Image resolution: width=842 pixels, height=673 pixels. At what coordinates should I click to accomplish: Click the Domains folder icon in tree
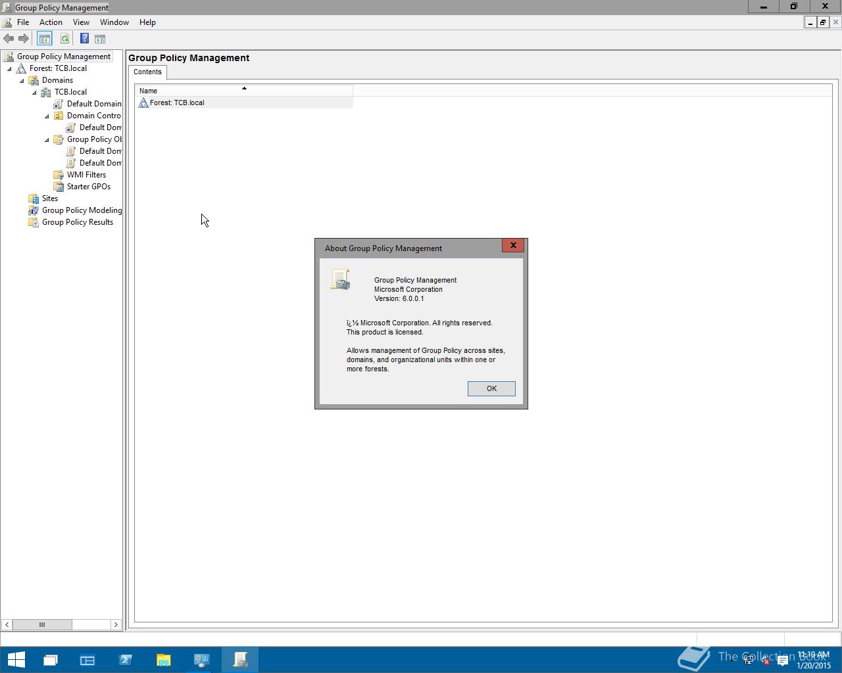[34, 80]
